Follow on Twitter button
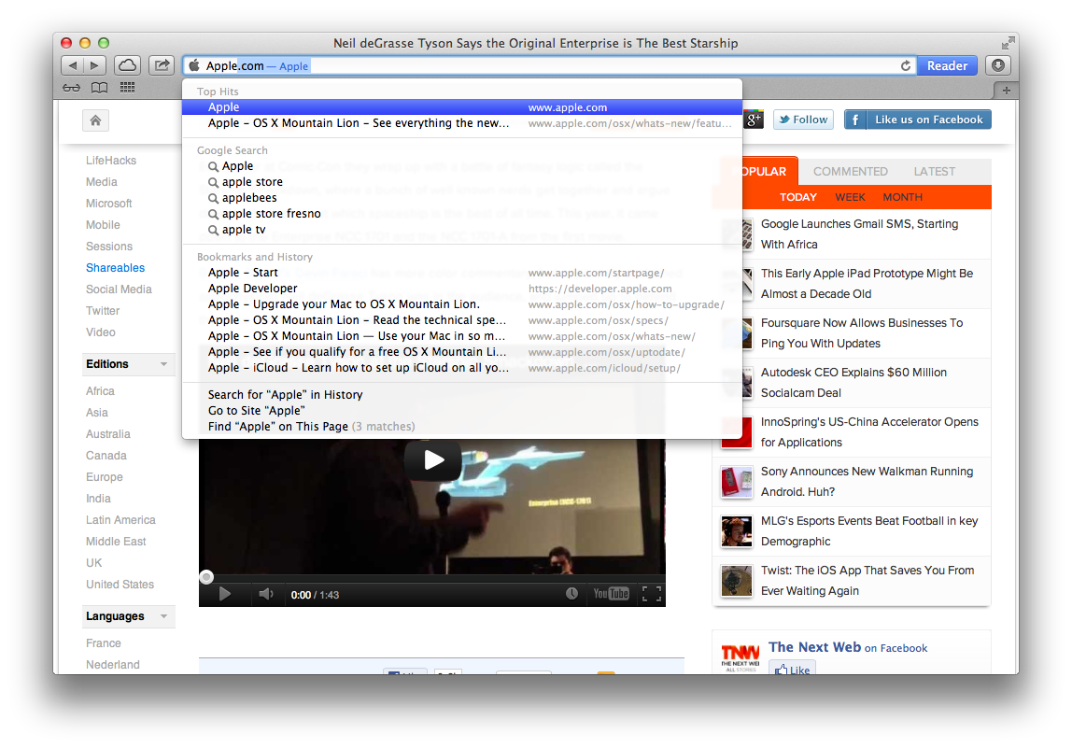Viewport: 1072px width, 748px height. tap(803, 120)
